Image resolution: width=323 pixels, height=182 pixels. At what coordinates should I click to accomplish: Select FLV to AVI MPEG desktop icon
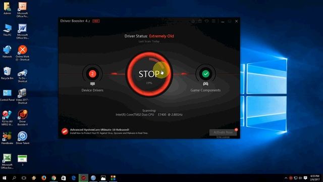[7, 118]
